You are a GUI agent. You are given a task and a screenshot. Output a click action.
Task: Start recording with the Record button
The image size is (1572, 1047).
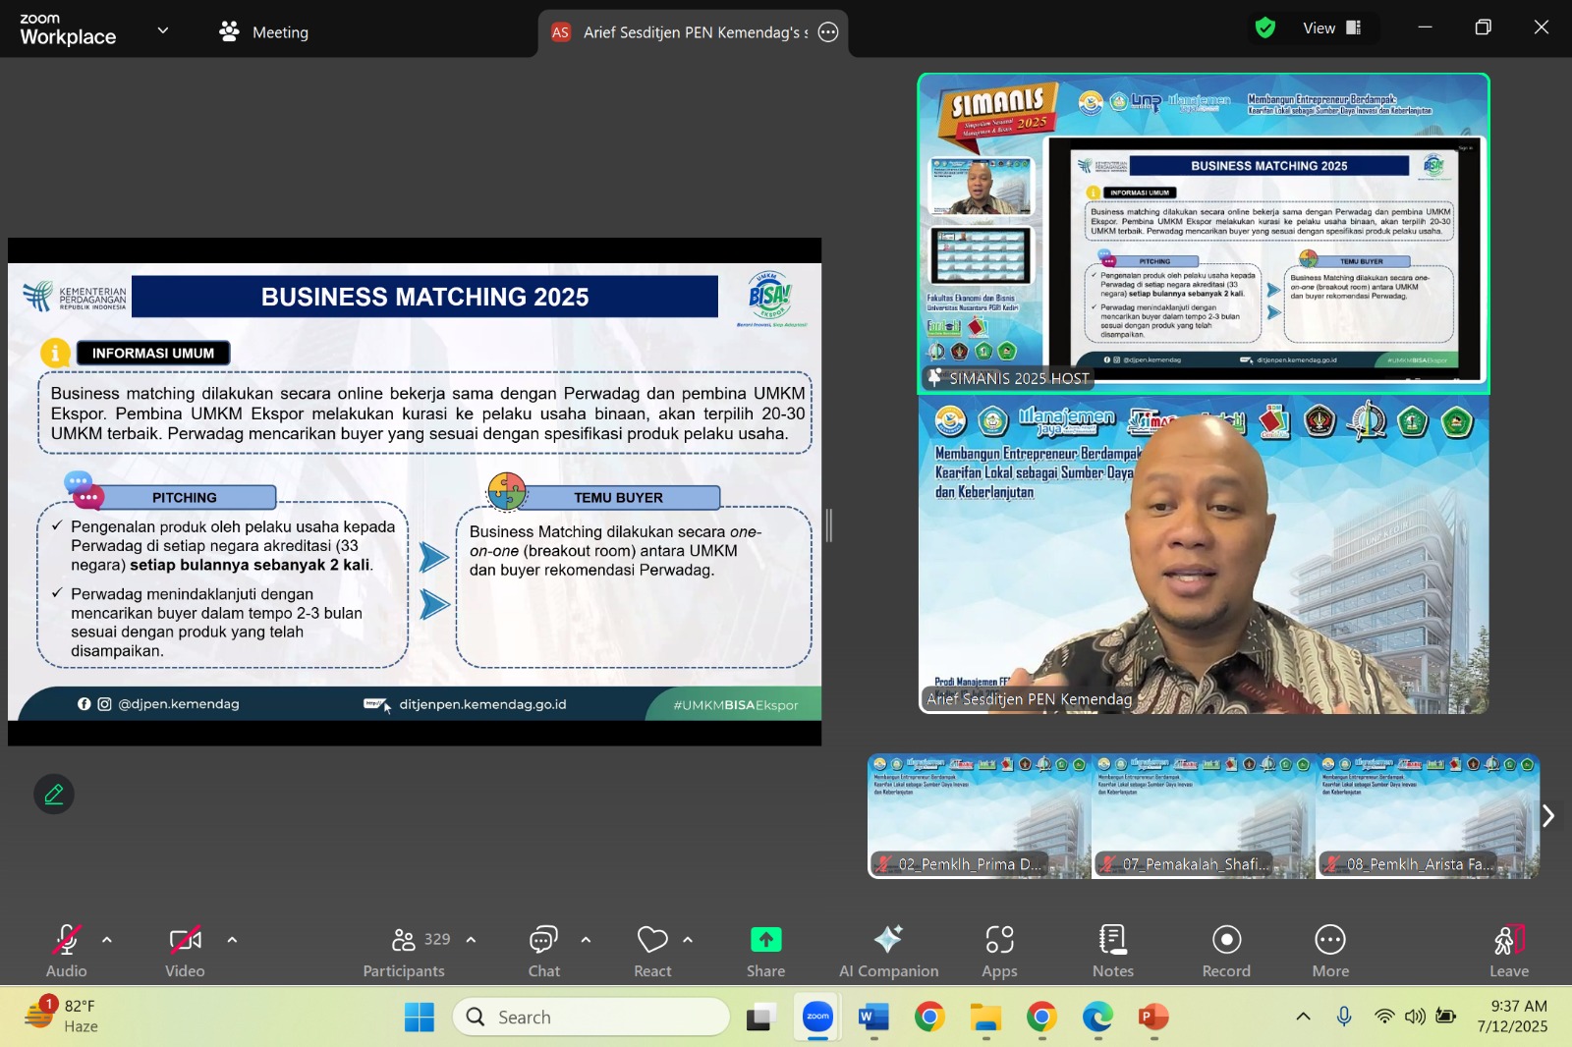1226,951
